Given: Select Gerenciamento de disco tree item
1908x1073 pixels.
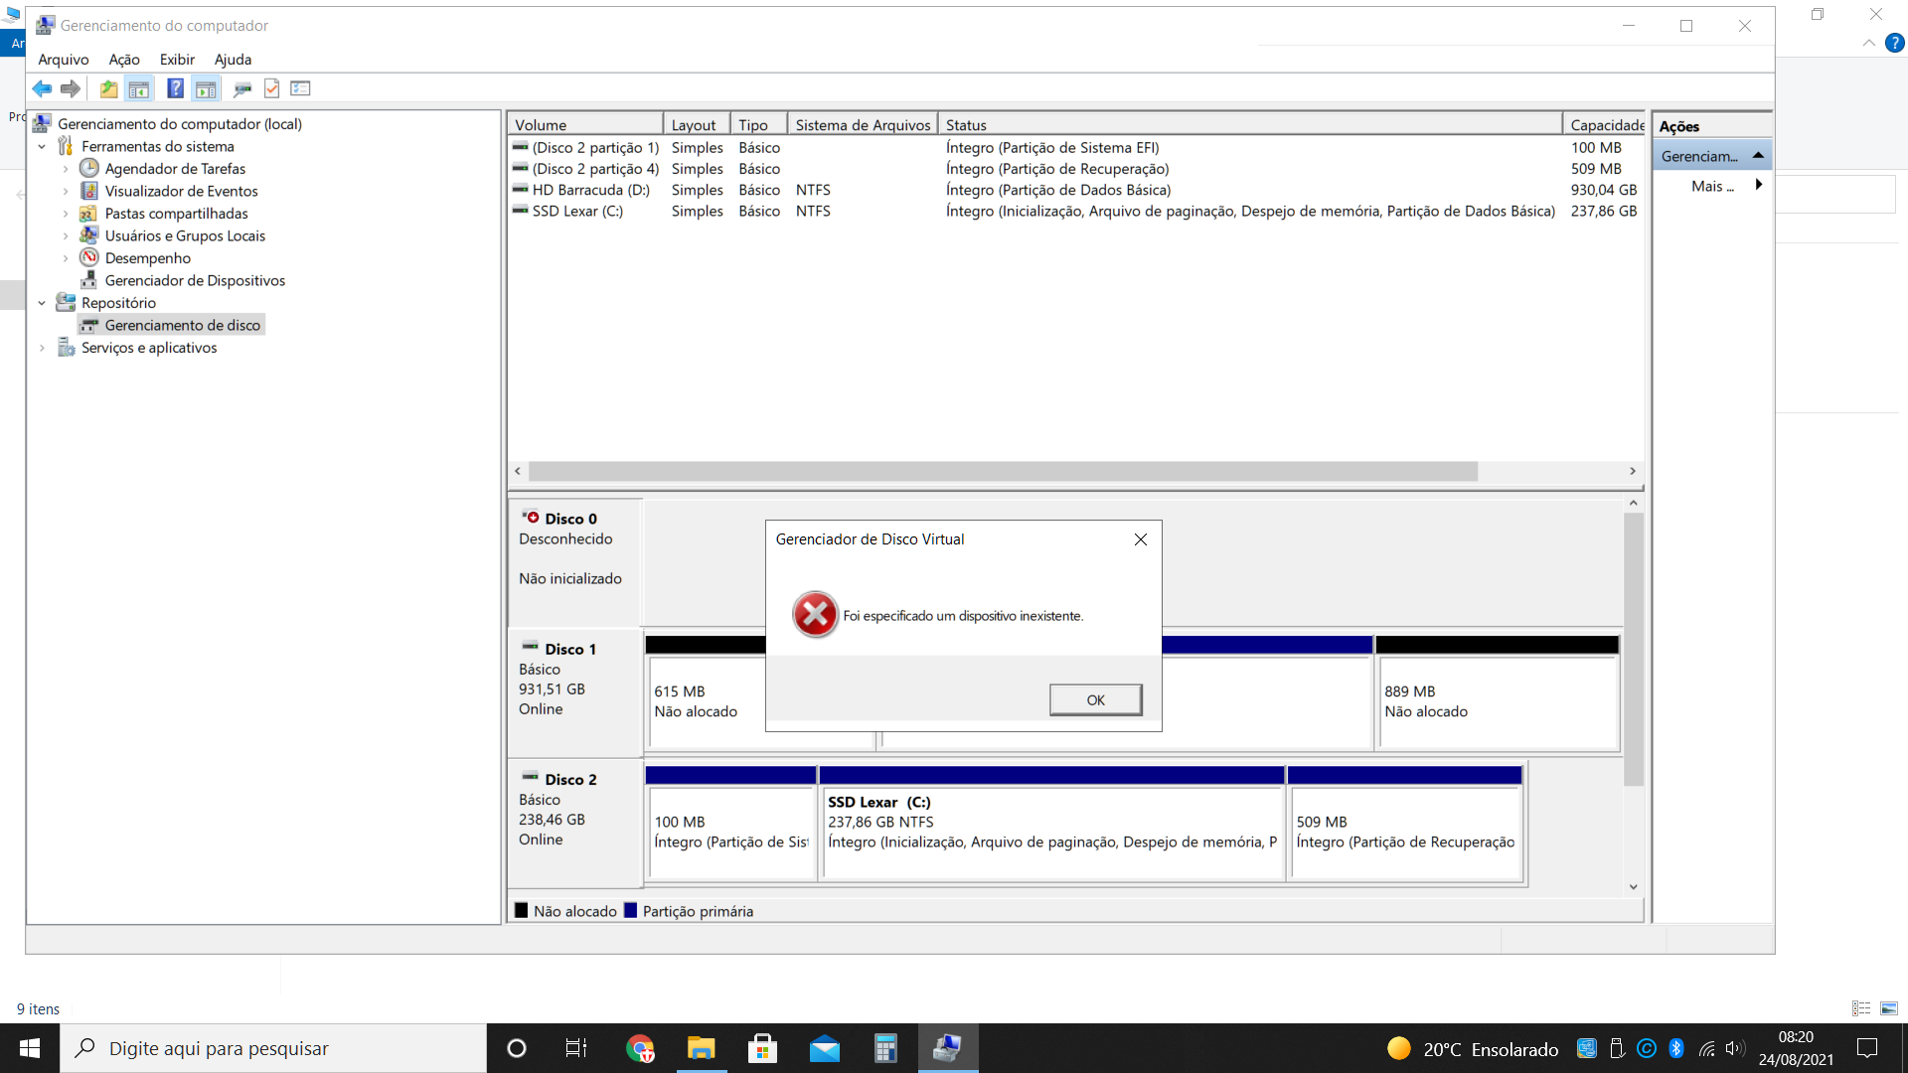Looking at the screenshot, I should click(x=172, y=326).
